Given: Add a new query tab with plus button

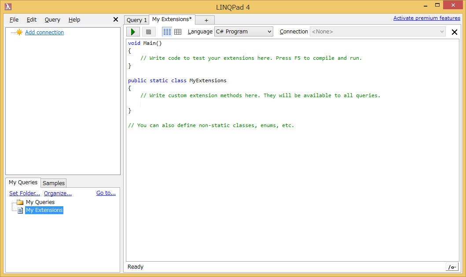Looking at the screenshot, I should point(206,20).
